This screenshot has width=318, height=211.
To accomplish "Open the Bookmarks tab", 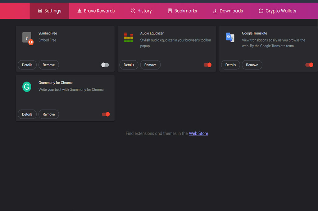I will pos(182,11).
